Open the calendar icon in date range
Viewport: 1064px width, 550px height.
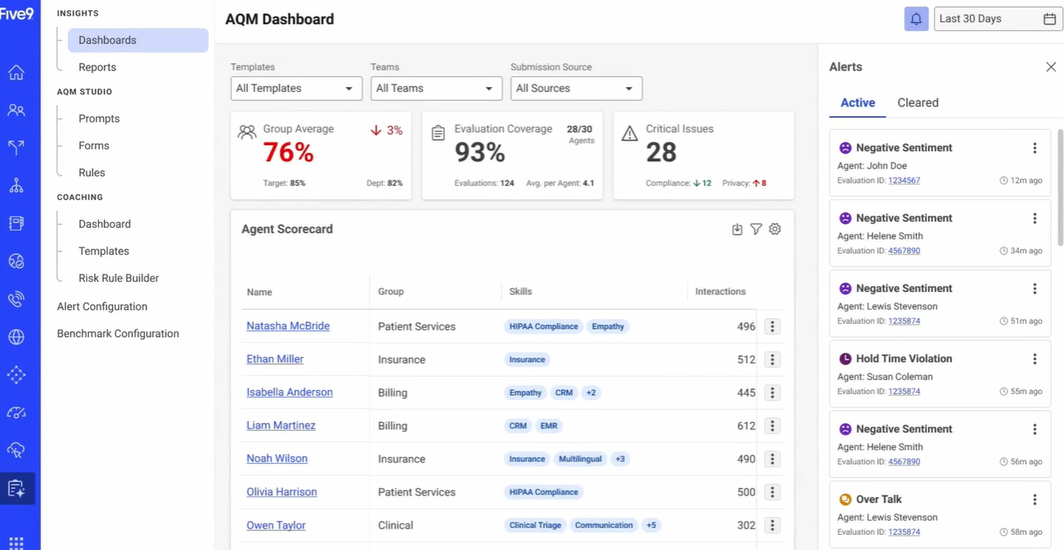pyautogui.click(x=1050, y=19)
